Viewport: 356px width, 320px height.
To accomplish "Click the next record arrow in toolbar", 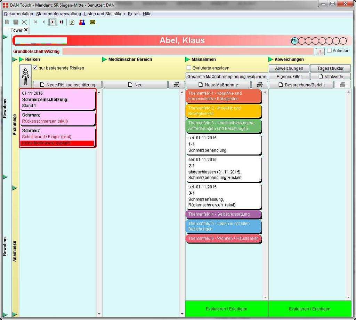I will pos(52,22).
